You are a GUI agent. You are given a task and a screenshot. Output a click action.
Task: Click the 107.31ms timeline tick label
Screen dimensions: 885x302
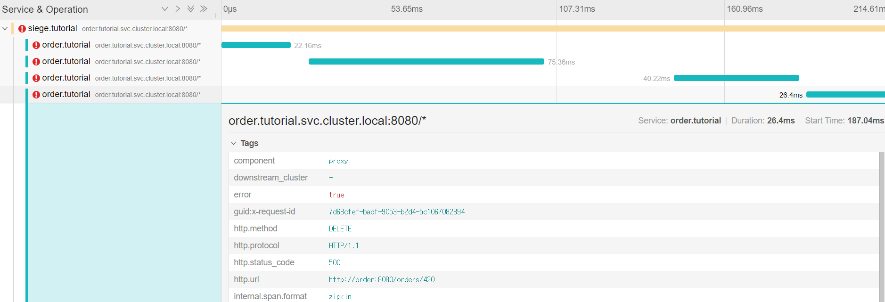click(x=577, y=9)
